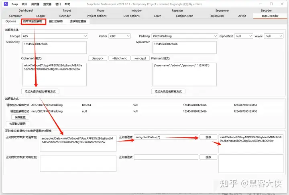Switch to the TsojanScan tab
The width and height of the screenshot is (289, 195).
(x=217, y=16)
